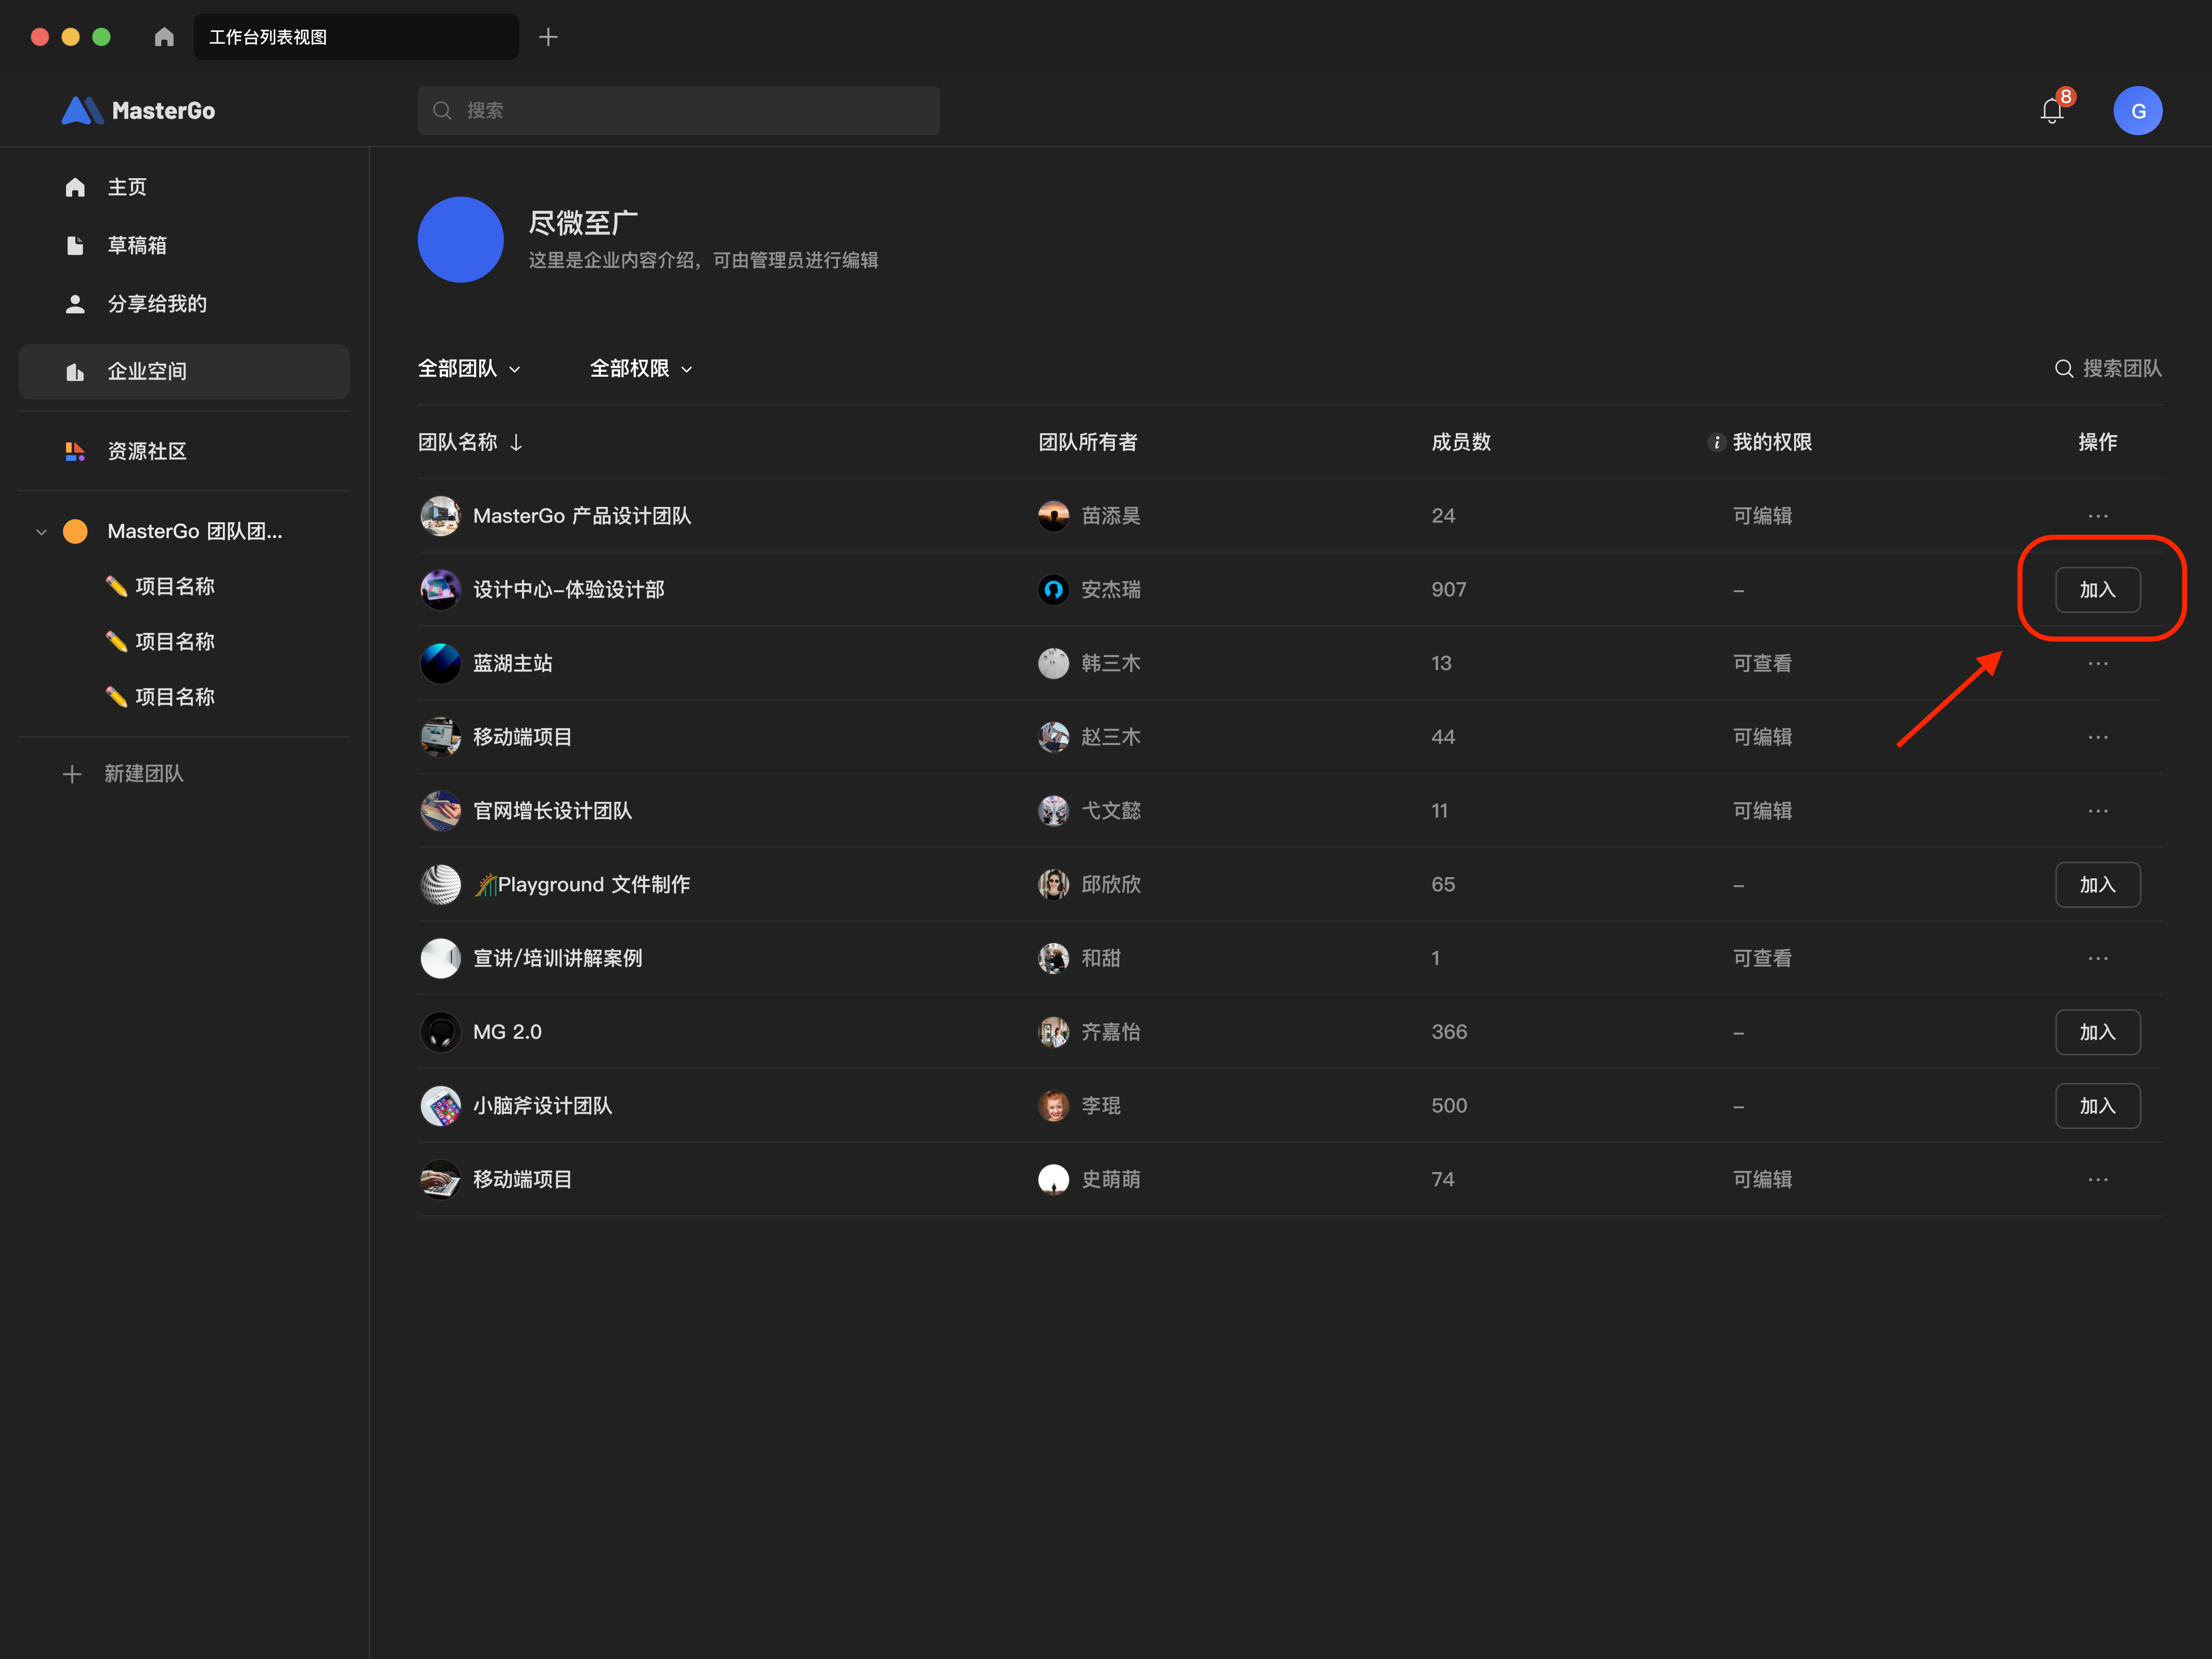Open the G user avatar menu

2138,111
